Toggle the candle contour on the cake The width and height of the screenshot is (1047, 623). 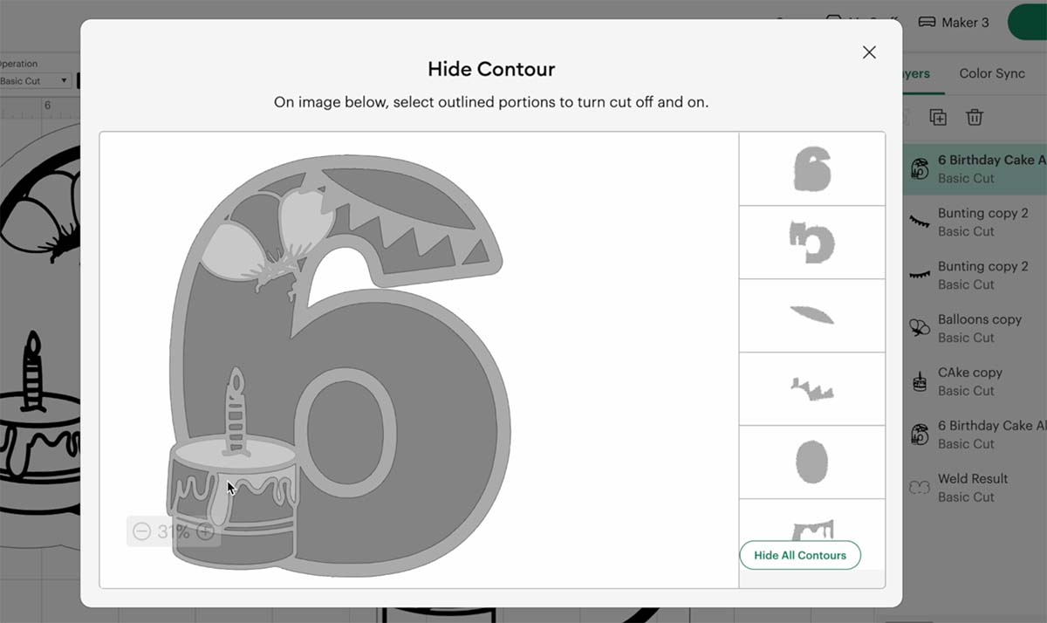[236, 412]
